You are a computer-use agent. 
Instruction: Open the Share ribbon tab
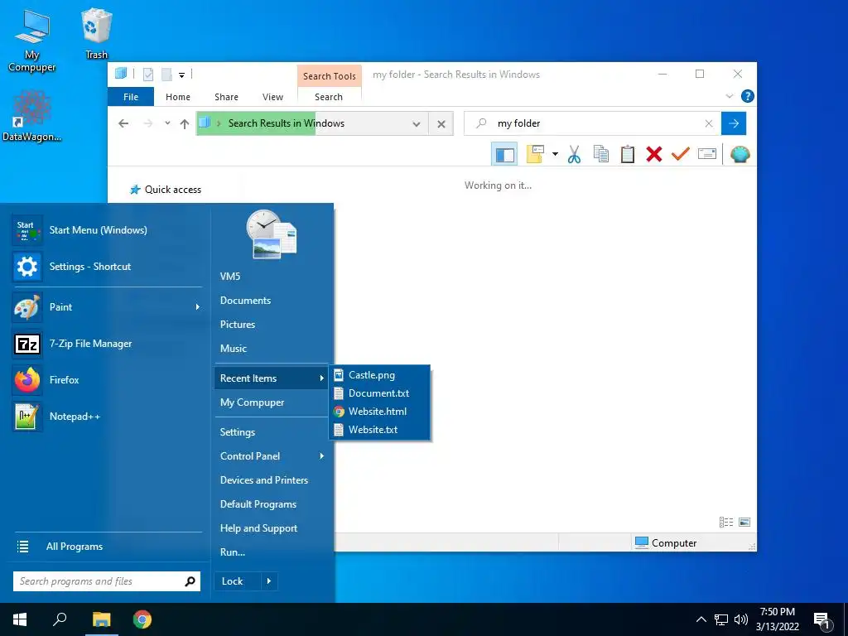[x=226, y=97]
